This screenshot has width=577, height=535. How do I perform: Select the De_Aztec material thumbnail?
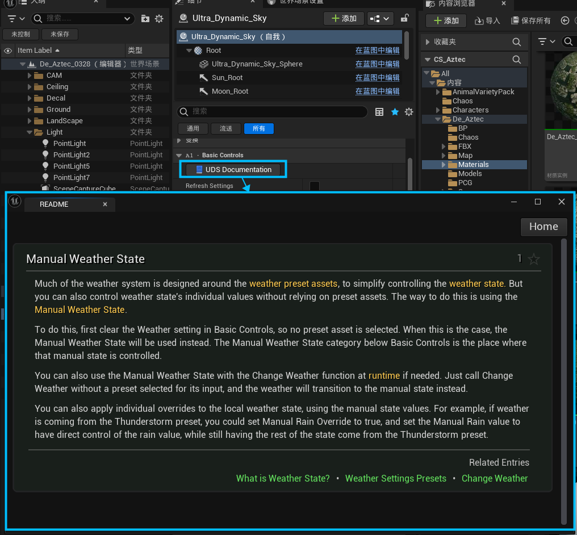[561, 116]
